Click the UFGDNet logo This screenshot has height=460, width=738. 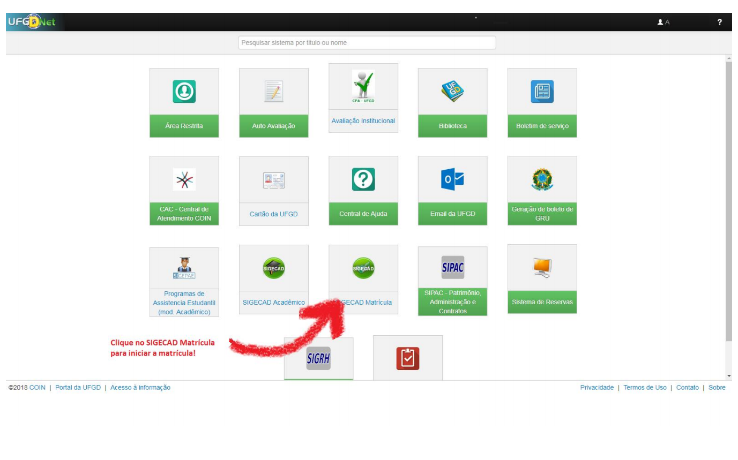[34, 22]
